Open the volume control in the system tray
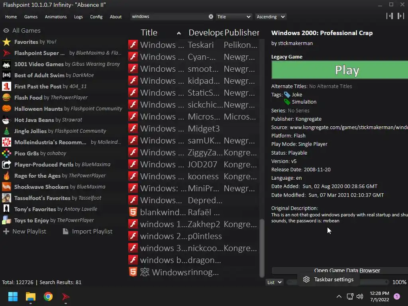The width and height of the screenshot is (408, 306). 360,296
